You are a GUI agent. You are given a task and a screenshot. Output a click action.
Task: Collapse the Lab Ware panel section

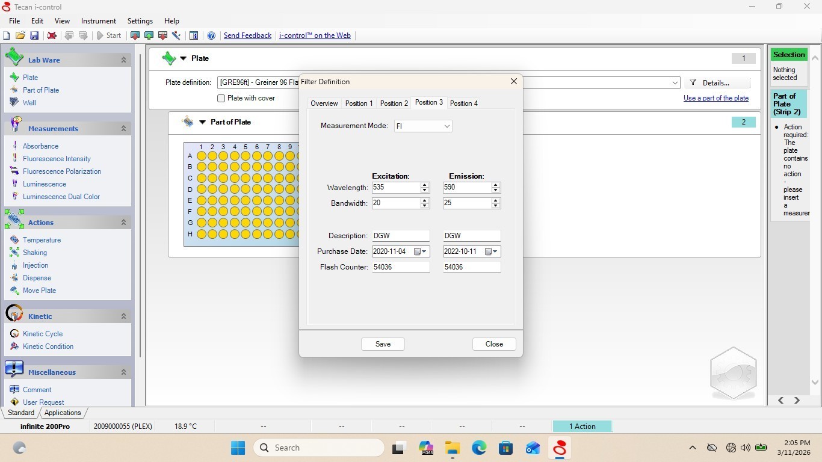coord(123,60)
